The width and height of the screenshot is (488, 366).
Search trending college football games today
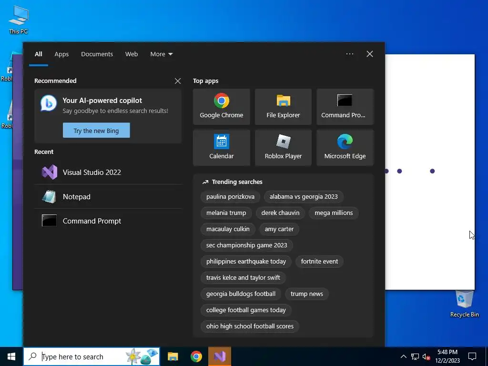pos(246,310)
